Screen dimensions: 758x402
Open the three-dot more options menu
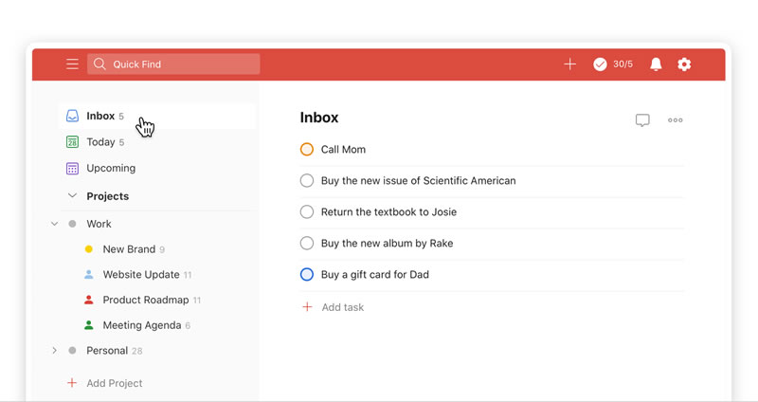[676, 120]
